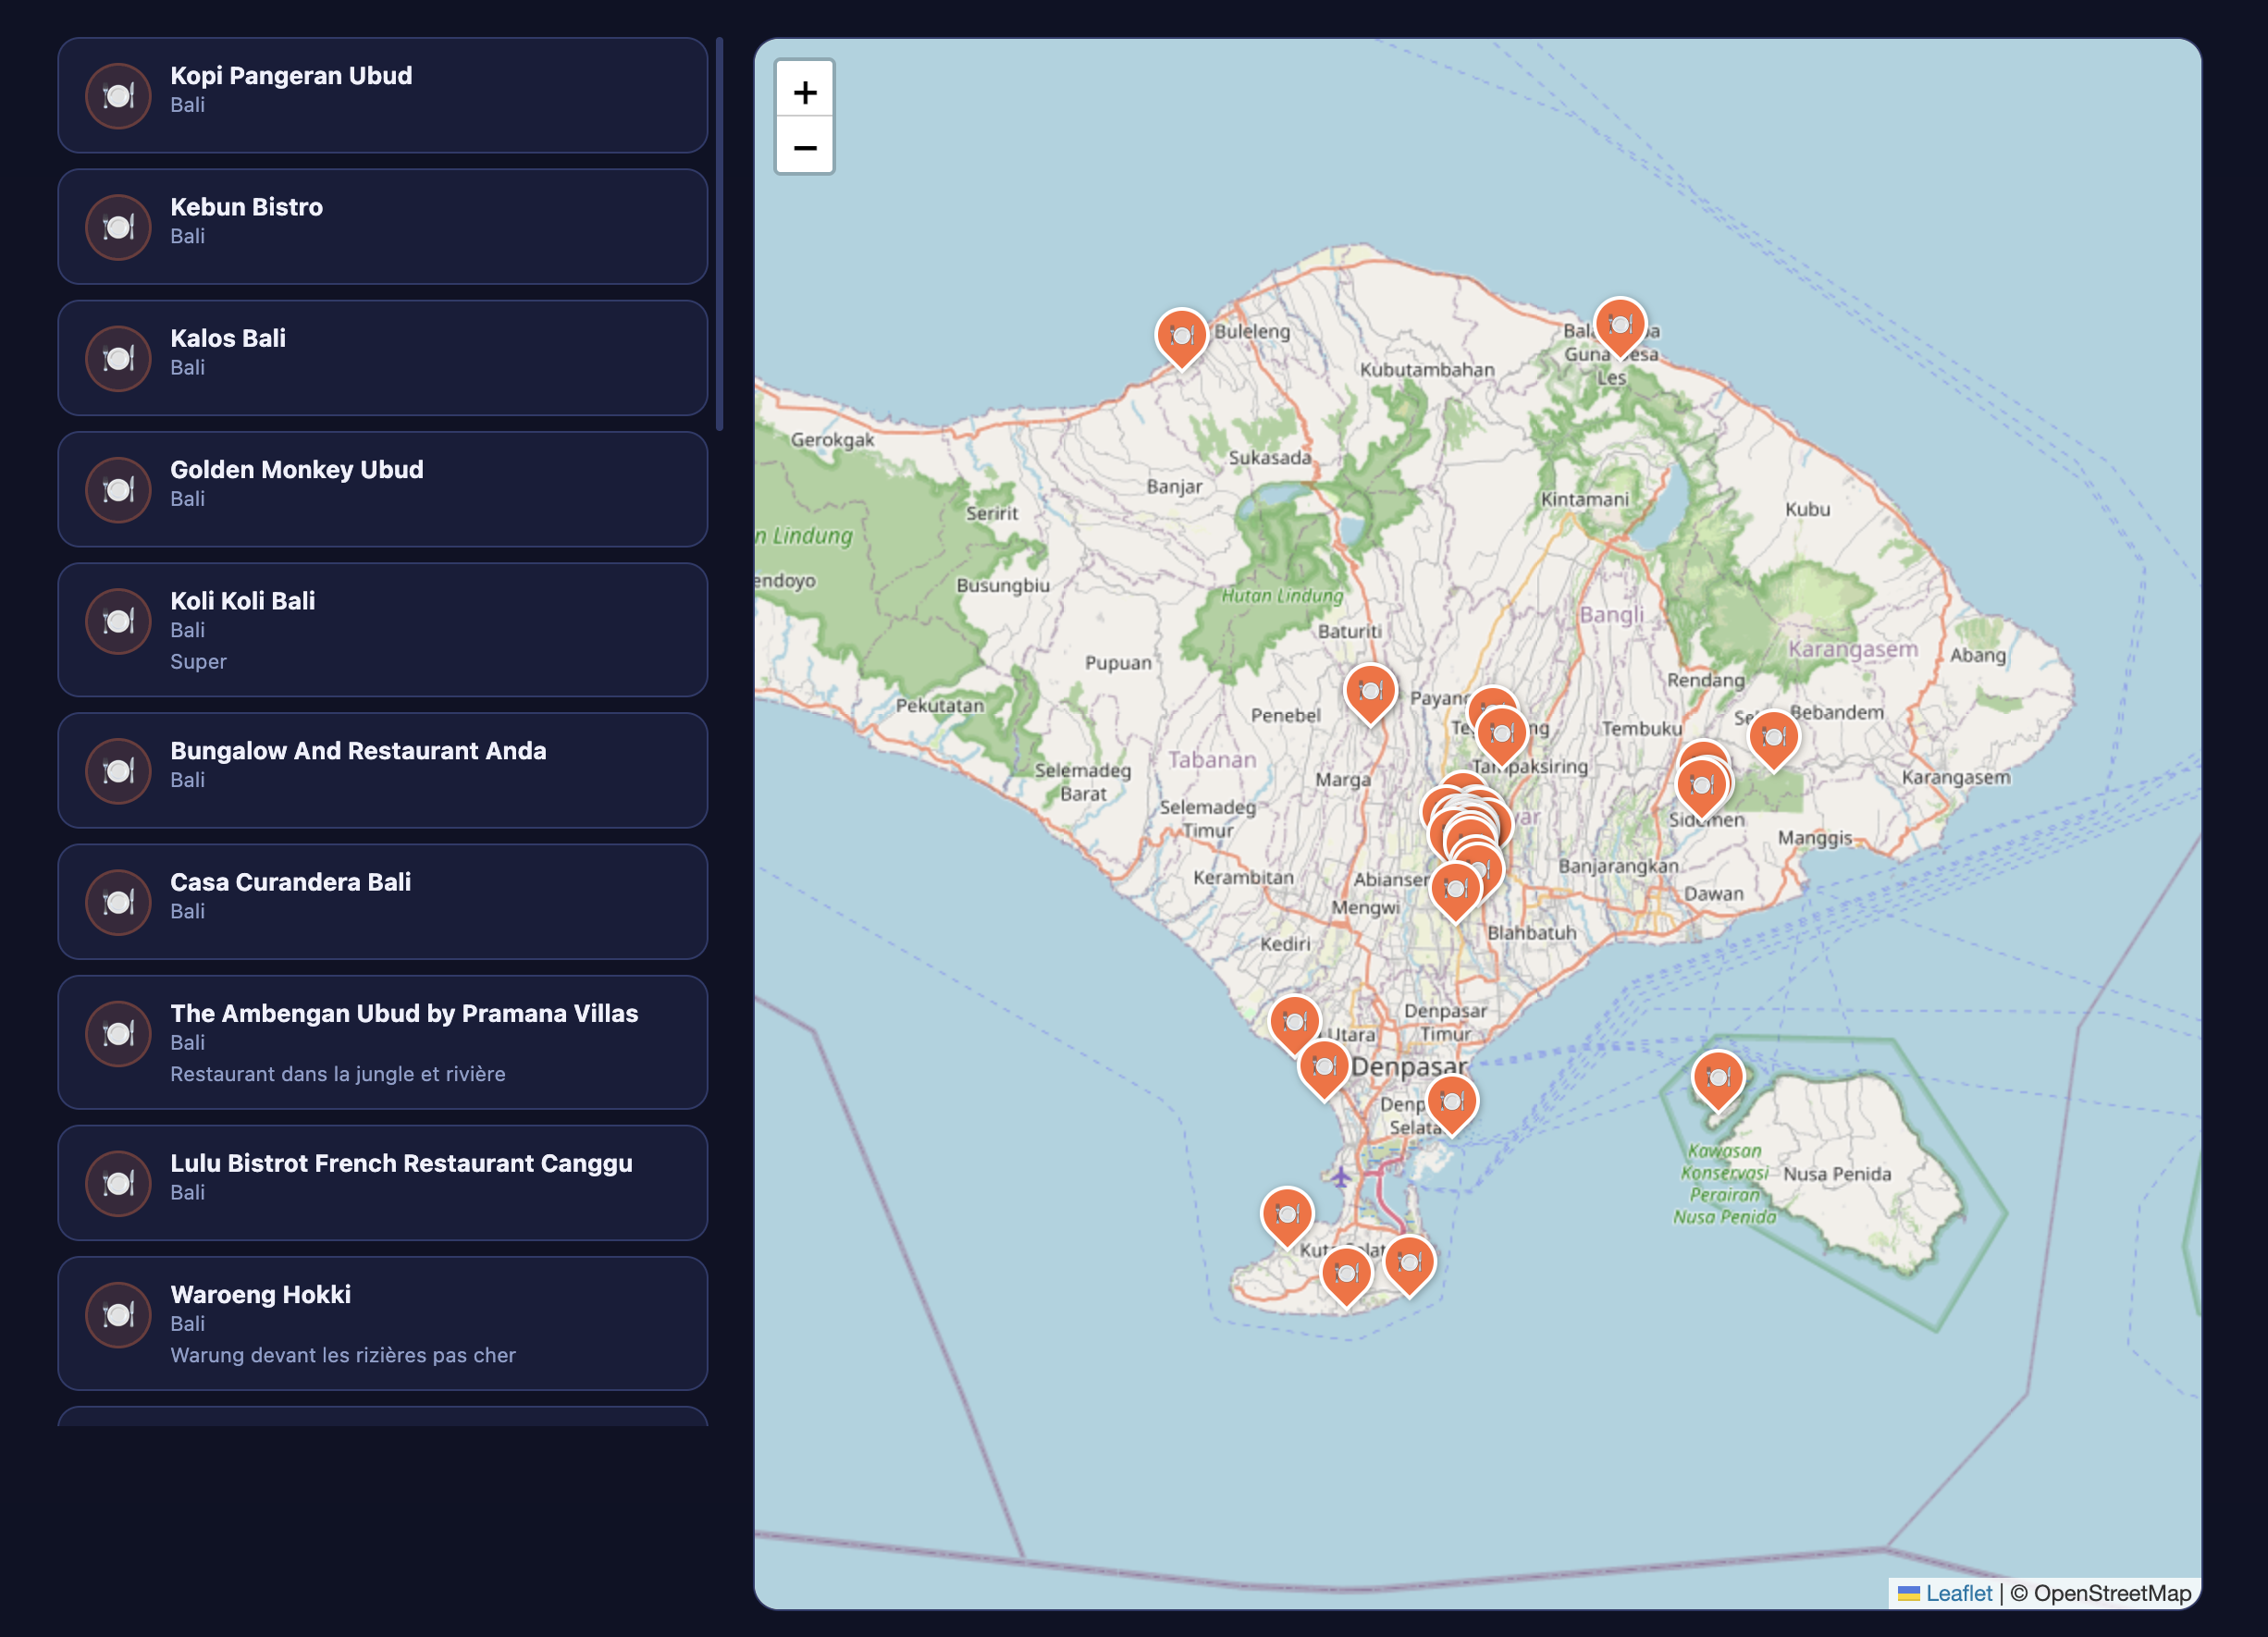Open the Casa Curandera Bali title
This screenshot has width=2268, height=1637.
290,881
